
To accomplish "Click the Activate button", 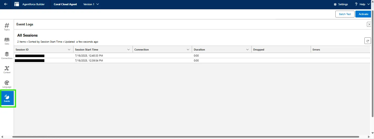I will coord(363,14).
